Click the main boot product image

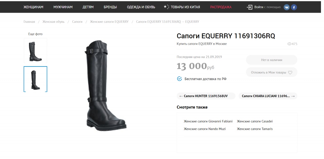click(105, 85)
